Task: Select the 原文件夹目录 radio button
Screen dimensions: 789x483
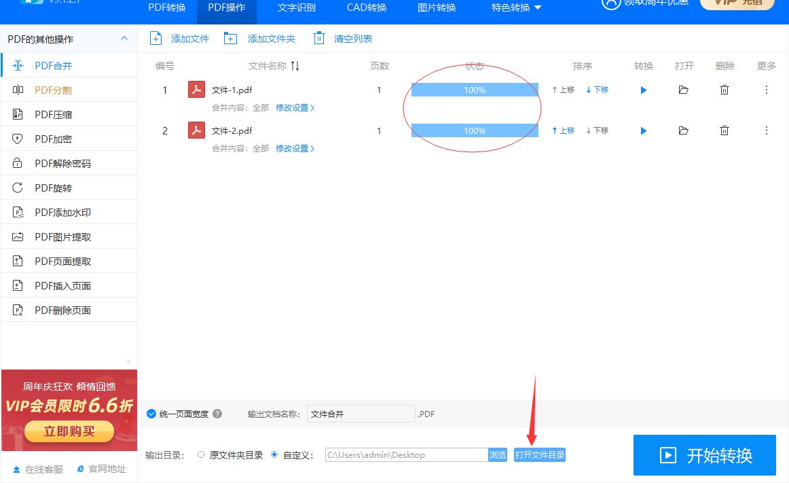Action: (x=201, y=454)
